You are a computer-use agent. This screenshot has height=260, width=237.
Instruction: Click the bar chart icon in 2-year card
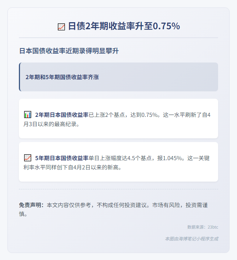pos(27,115)
